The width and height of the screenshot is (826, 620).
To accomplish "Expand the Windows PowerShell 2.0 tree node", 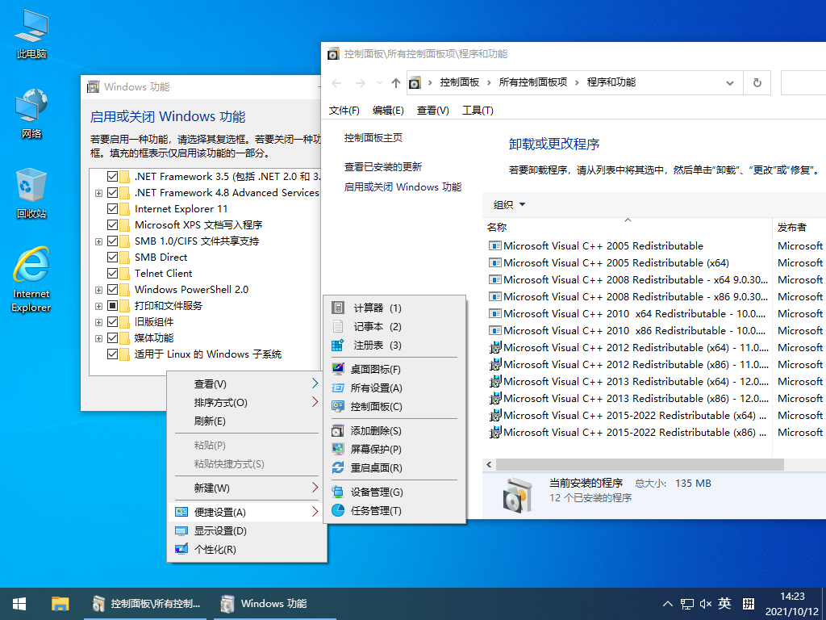I will pyautogui.click(x=98, y=290).
